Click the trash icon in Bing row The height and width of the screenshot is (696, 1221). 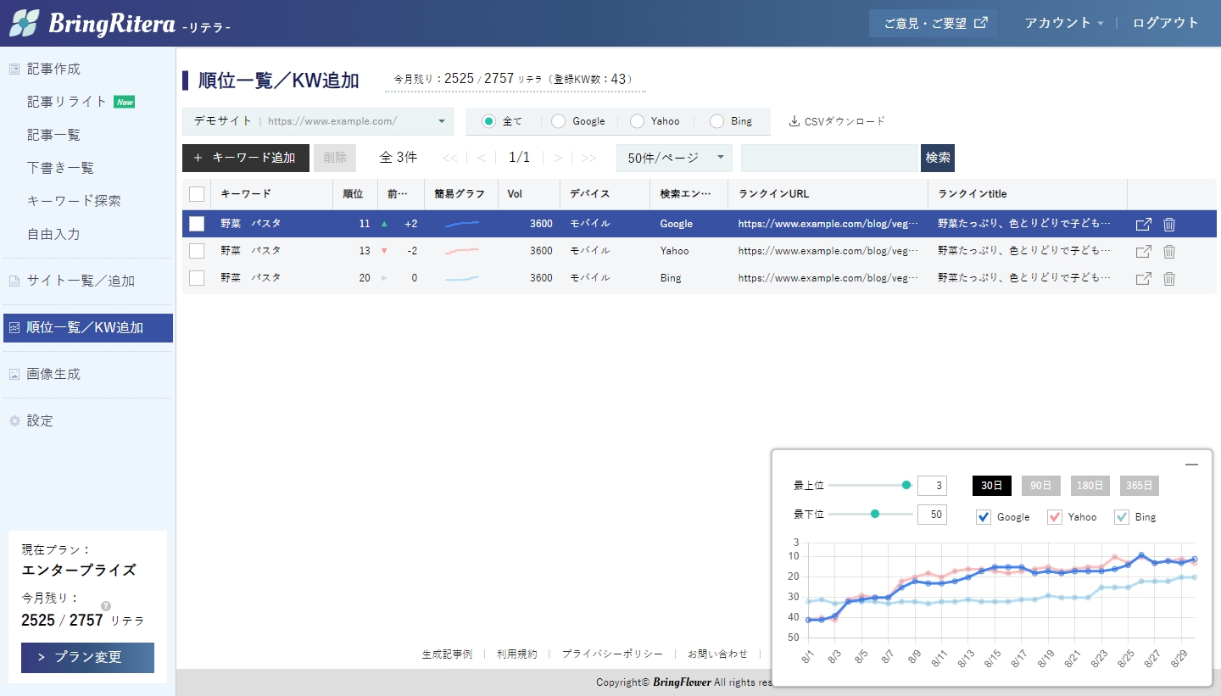pos(1169,279)
